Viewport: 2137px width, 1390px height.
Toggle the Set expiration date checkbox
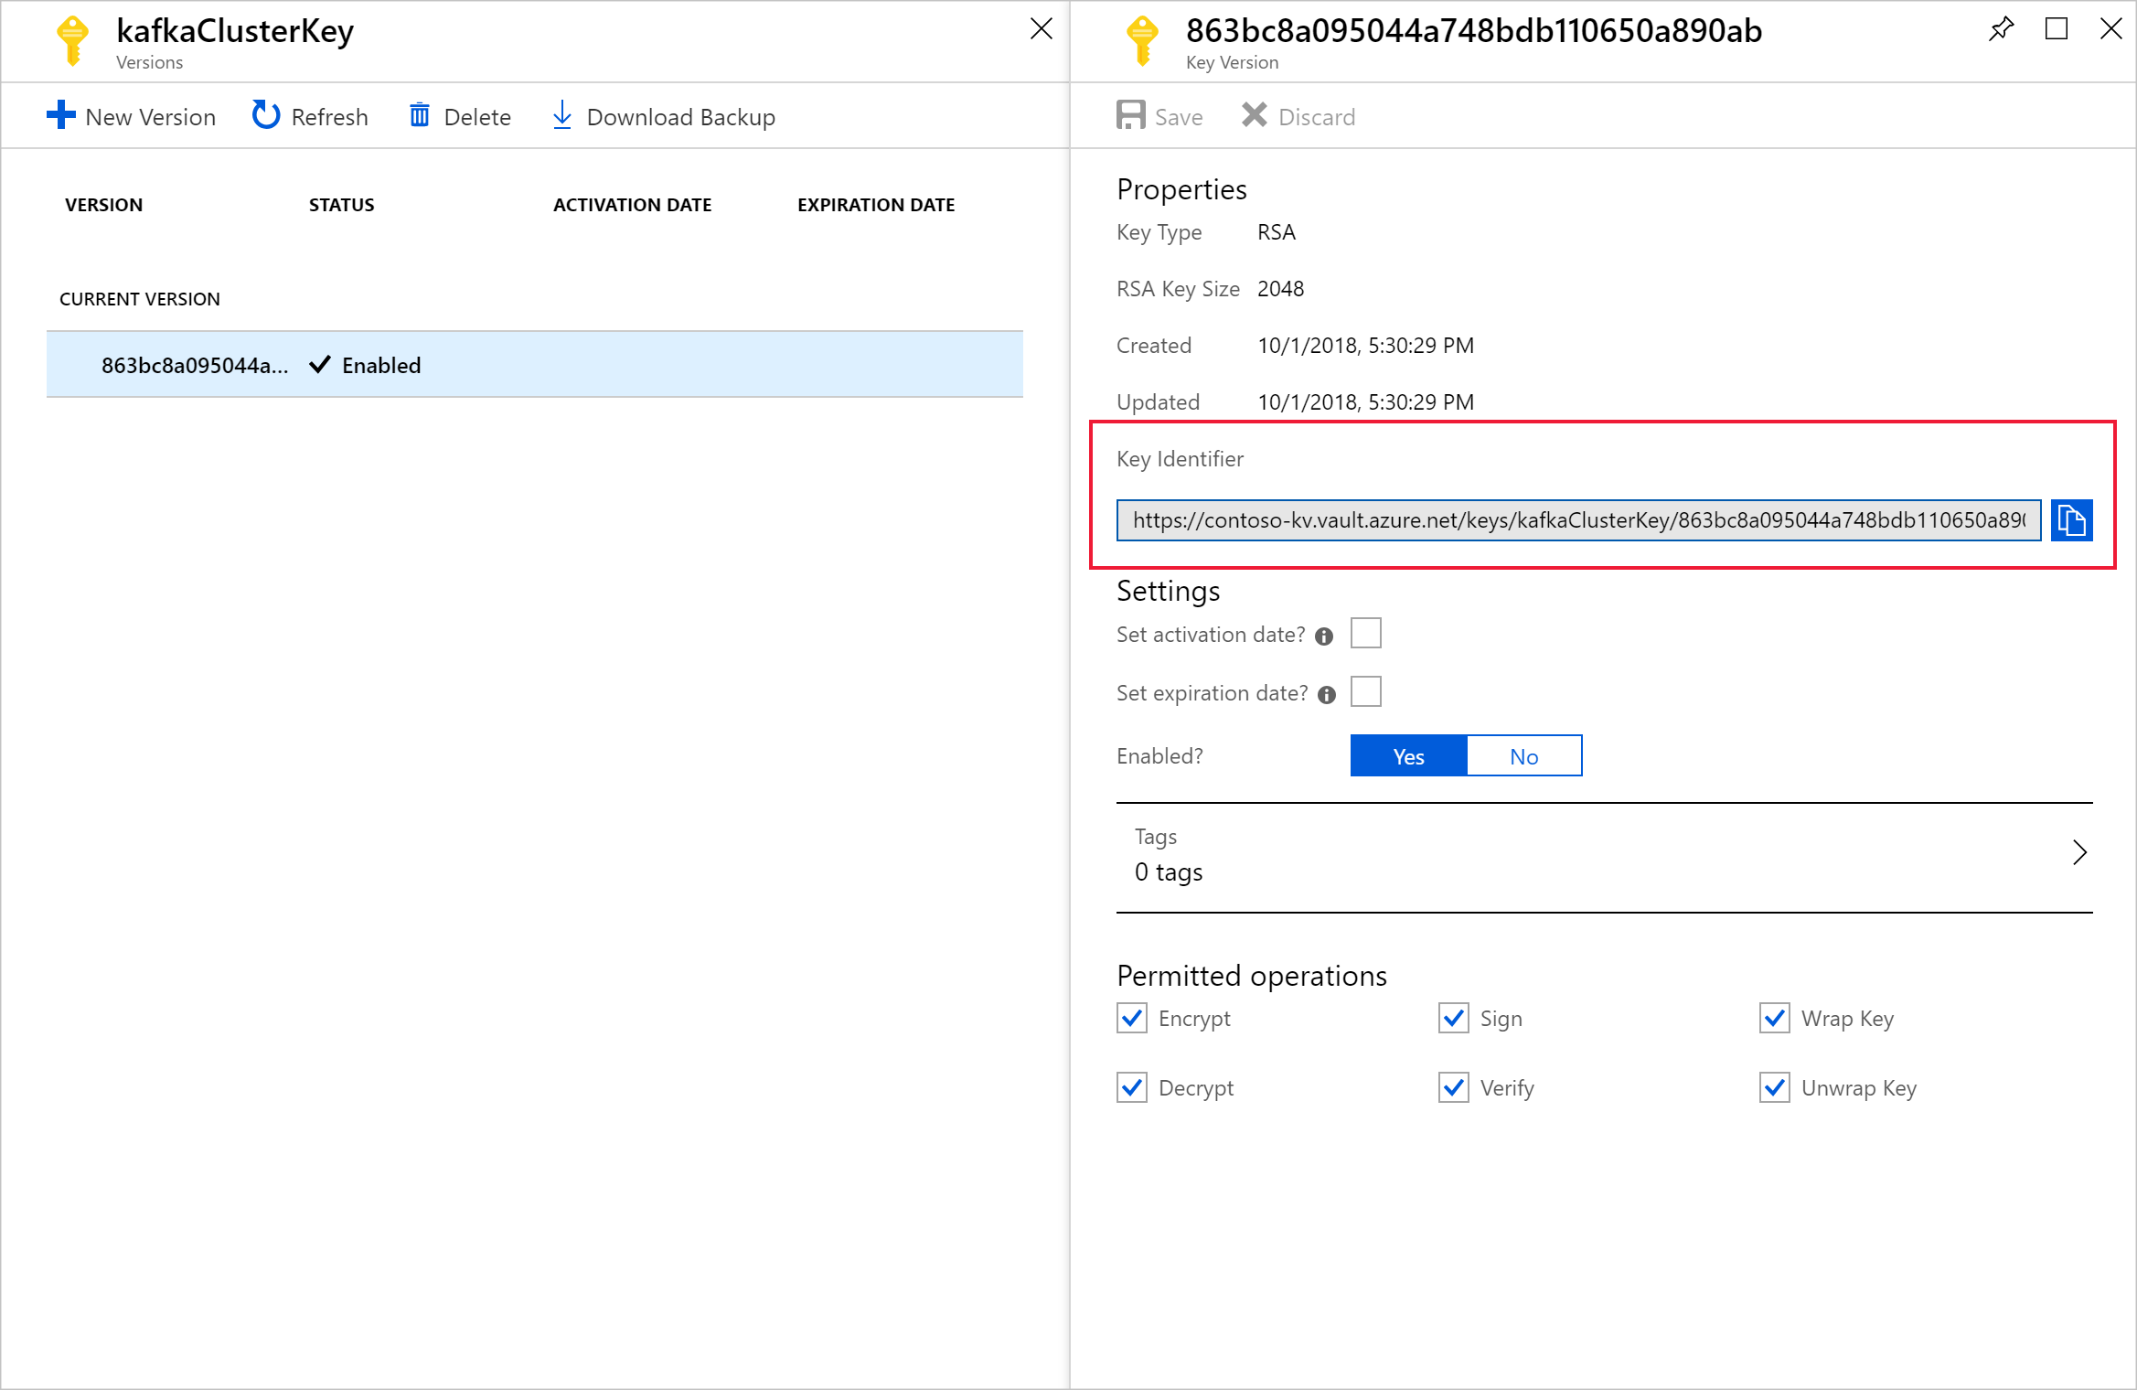tap(1368, 690)
